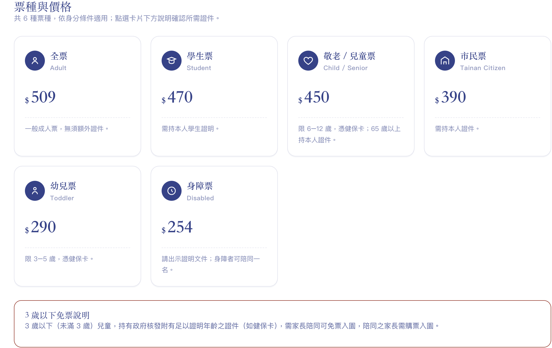Image resolution: width=552 pixels, height=348 pixels.
Task: Click the $390 Tainan citizen price
Action: click(450, 97)
